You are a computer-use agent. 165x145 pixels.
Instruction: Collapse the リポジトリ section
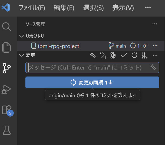point(21,36)
